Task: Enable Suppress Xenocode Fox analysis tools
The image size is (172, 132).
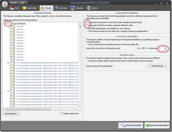Action: [x=87, y=22]
